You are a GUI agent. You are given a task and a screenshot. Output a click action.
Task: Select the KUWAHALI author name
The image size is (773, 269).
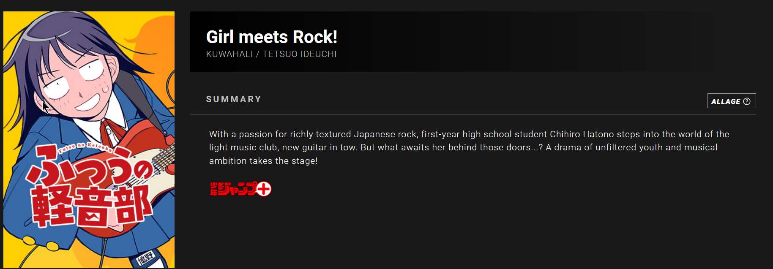[229, 54]
